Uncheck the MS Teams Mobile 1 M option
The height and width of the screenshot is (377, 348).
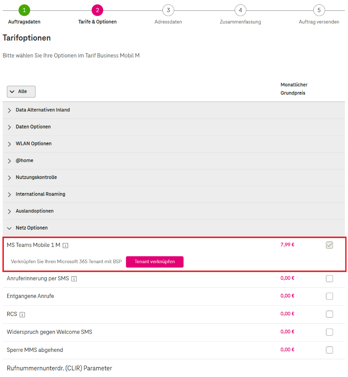point(329,245)
